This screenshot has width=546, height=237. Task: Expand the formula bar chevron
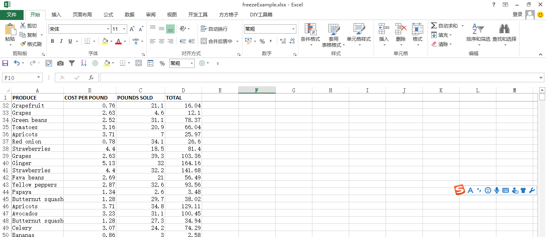click(x=541, y=78)
